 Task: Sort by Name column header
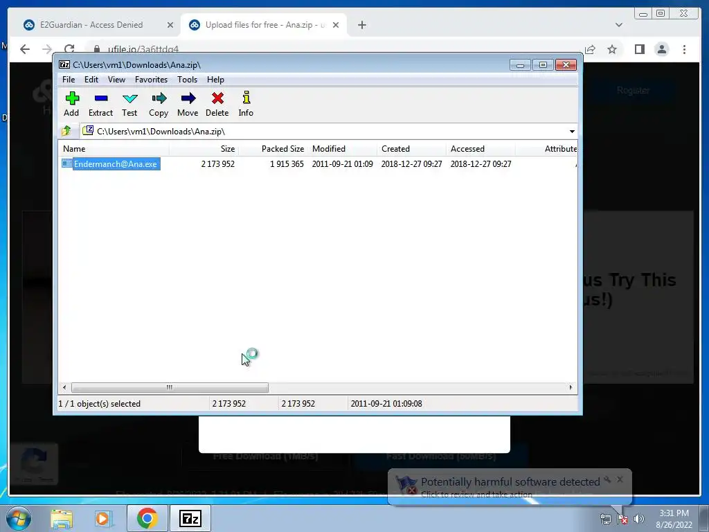[114, 149]
